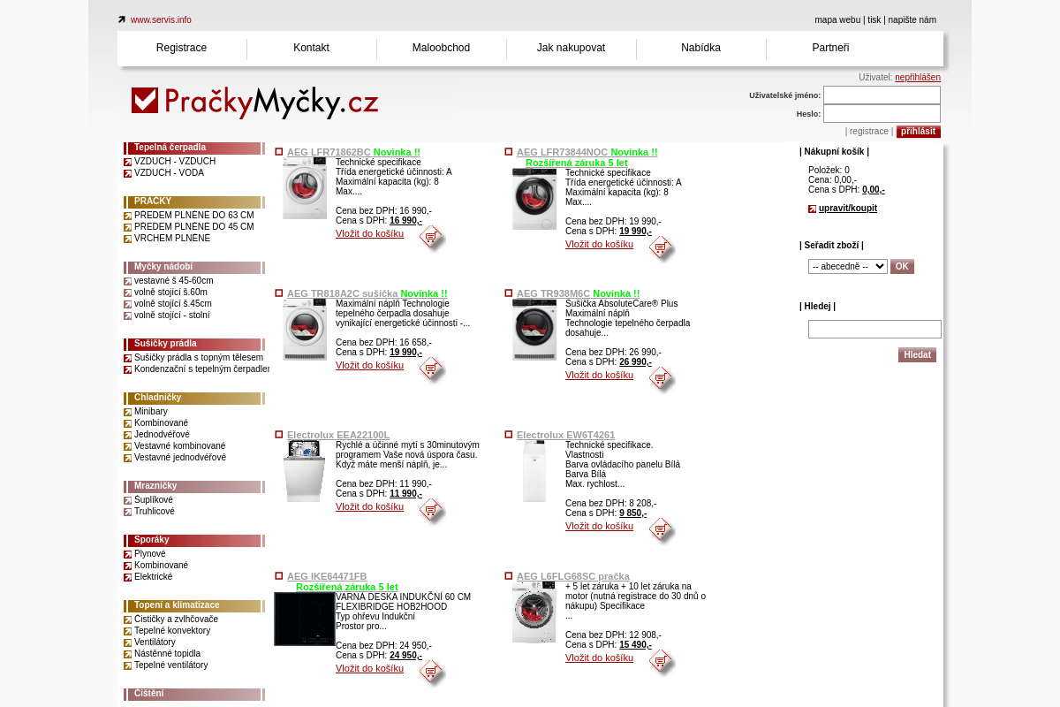Open the Maloobchod menu item
Image resolution: width=1060 pixels, height=707 pixels.
(441, 48)
